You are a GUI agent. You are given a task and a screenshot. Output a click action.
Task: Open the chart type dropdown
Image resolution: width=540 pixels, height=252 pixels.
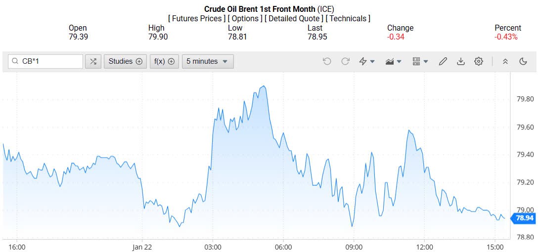(x=394, y=61)
